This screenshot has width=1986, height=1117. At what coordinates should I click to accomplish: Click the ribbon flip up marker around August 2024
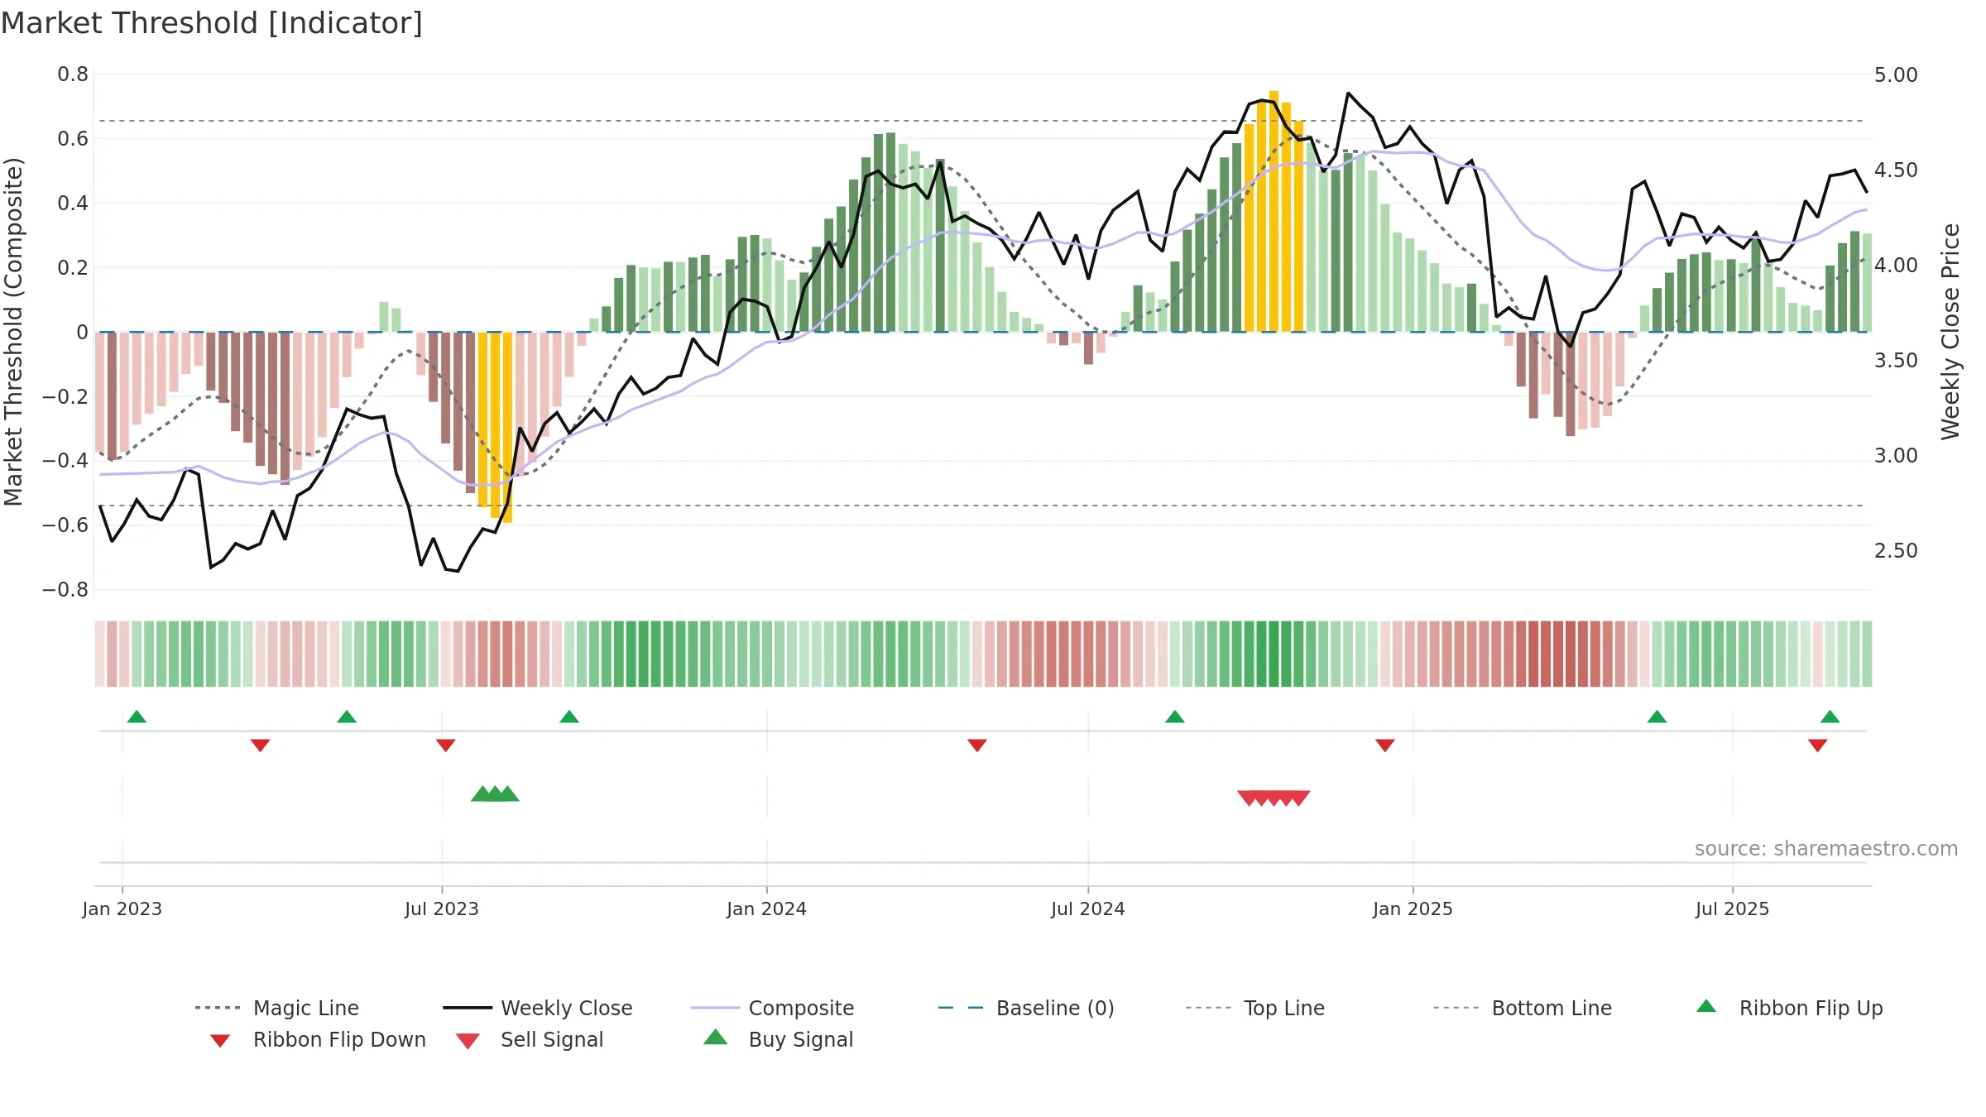(x=1175, y=717)
